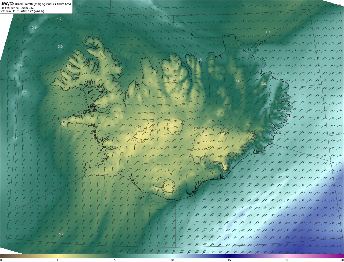This screenshot has width=344, height=262.
Task: Click the 7.4 value label on the map
Action: pyautogui.click(x=19, y=65)
